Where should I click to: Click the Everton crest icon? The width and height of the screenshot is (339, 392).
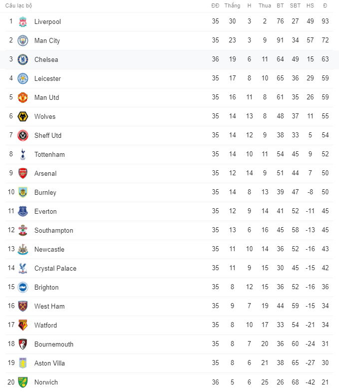23,211
